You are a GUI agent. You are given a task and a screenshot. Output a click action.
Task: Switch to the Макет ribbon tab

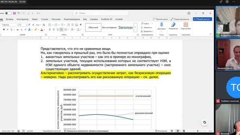(35, 19)
